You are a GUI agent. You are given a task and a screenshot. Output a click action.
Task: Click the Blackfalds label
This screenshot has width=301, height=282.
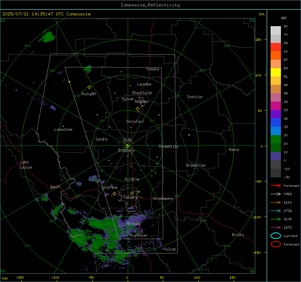(142, 93)
